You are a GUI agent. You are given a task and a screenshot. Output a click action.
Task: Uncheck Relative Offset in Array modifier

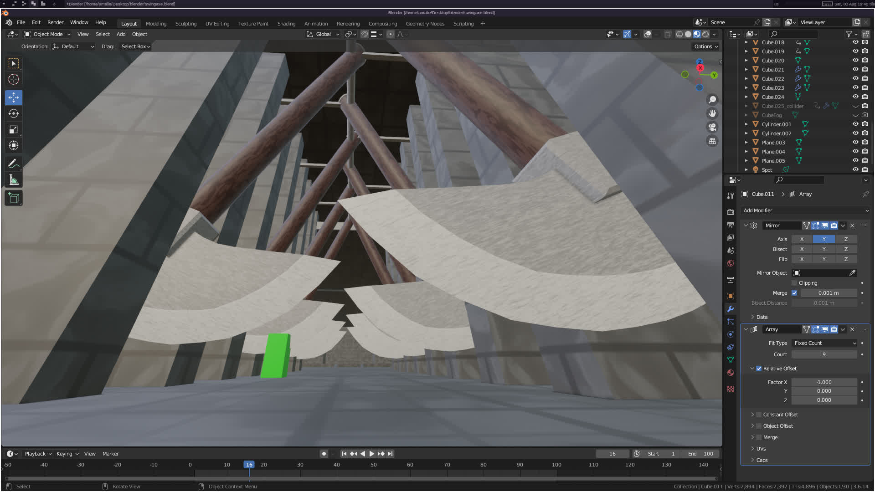click(x=759, y=369)
